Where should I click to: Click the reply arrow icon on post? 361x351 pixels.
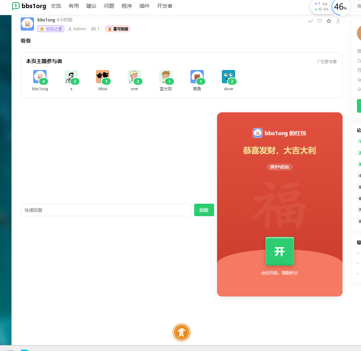pyautogui.click(x=310, y=21)
